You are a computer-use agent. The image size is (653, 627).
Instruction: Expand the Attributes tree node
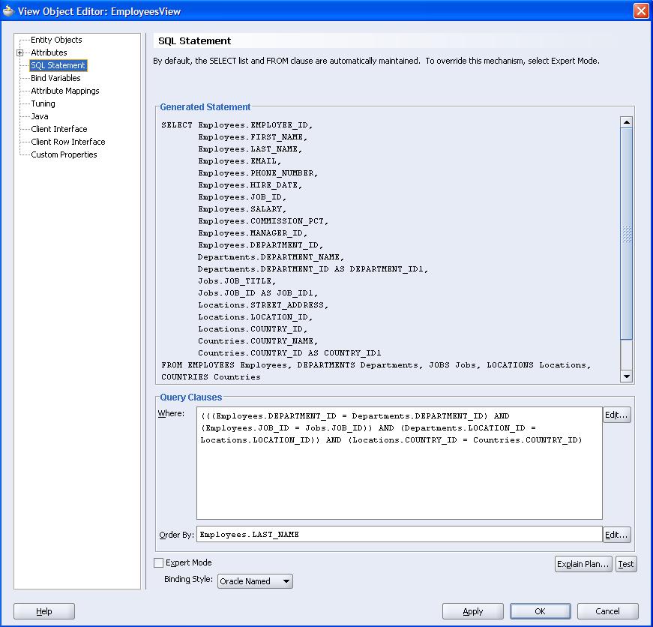20,52
